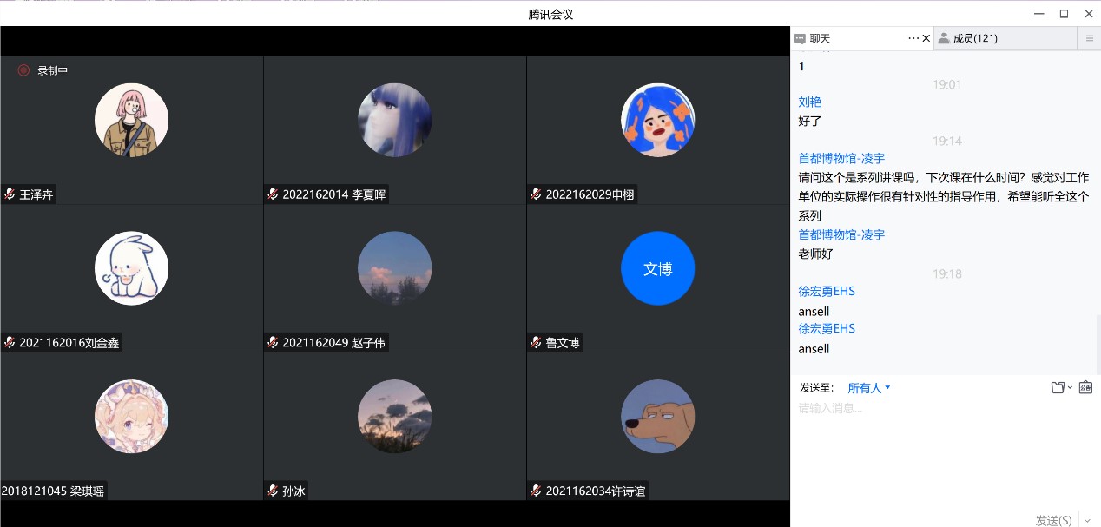
Task: Expand the arrow beside the folder icon
Action: (x=1070, y=388)
